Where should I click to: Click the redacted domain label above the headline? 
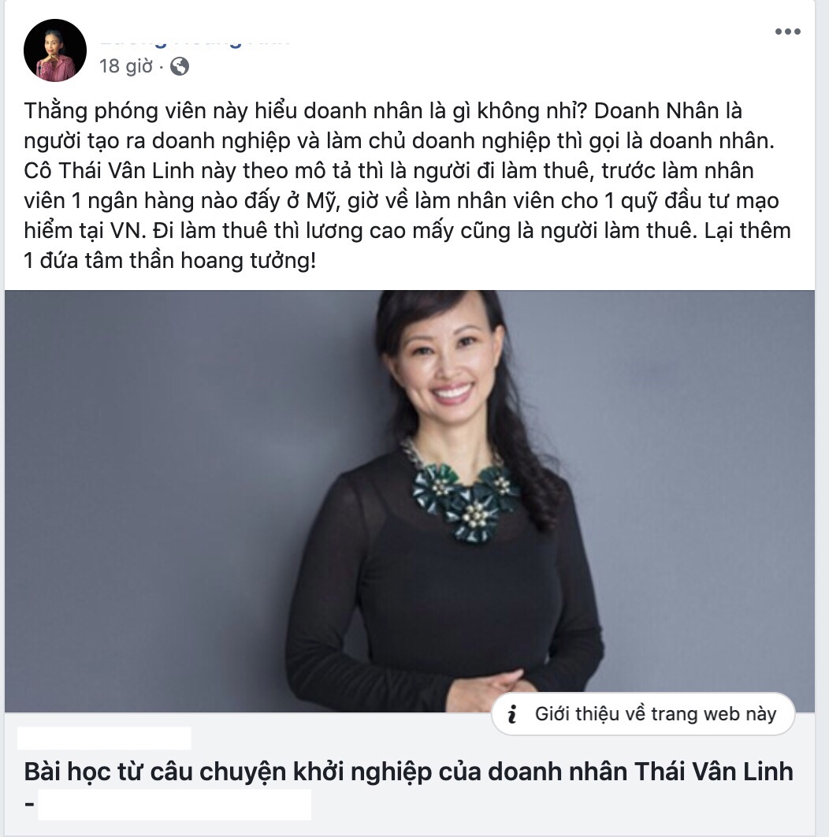tap(104, 738)
